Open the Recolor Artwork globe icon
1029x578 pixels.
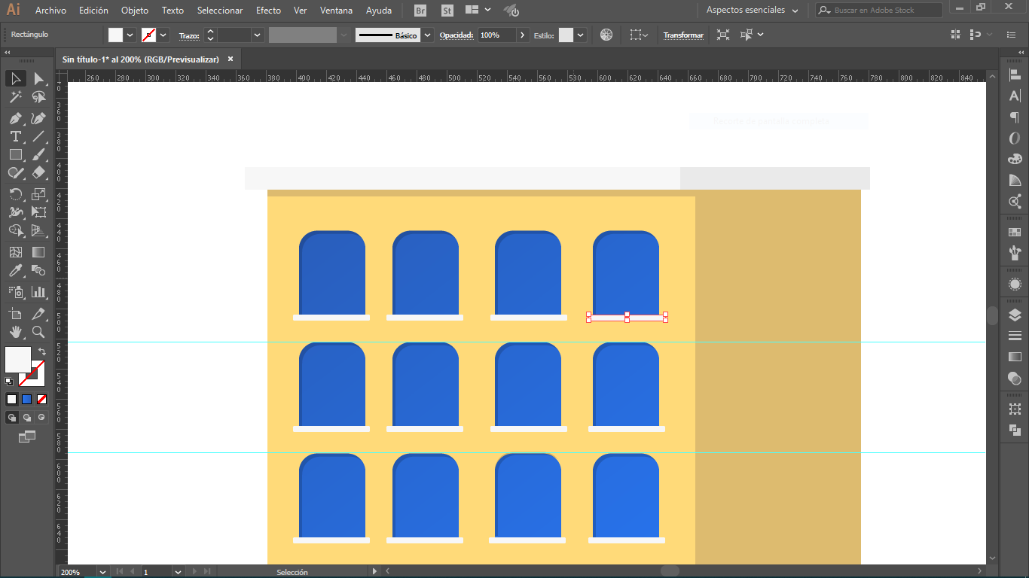[x=606, y=35]
